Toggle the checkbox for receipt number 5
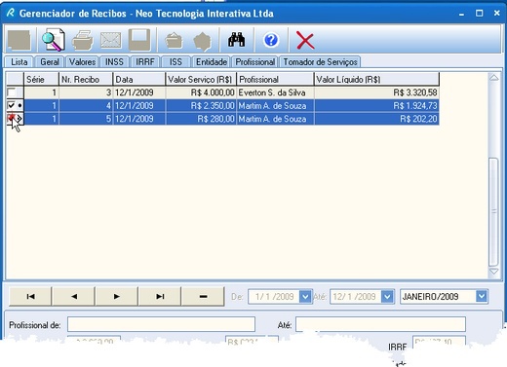The height and width of the screenshot is (367, 507). point(11,118)
